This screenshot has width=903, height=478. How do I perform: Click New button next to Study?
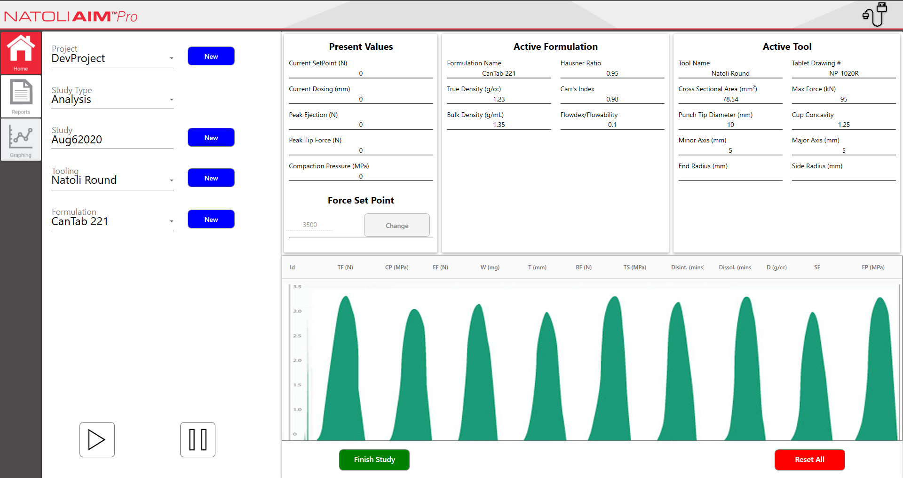point(211,138)
